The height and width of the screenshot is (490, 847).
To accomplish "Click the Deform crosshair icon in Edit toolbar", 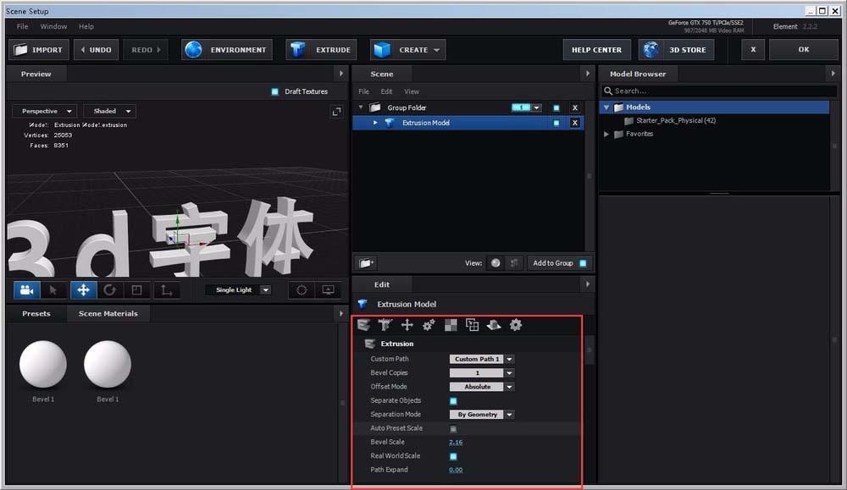I will coord(407,324).
